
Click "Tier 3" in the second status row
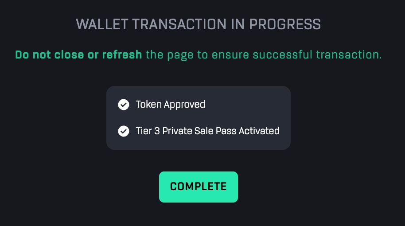coord(148,131)
